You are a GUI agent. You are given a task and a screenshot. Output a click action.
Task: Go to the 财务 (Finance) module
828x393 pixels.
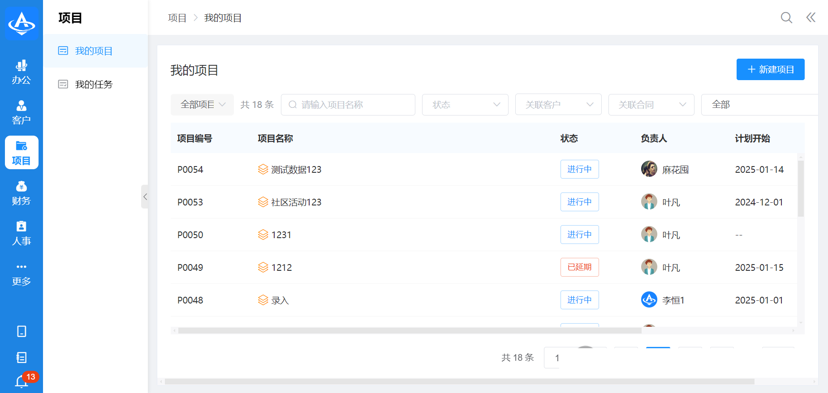pos(21,193)
